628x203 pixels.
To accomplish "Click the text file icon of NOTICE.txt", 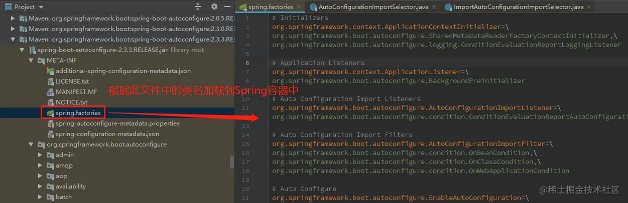I will [x=50, y=102].
